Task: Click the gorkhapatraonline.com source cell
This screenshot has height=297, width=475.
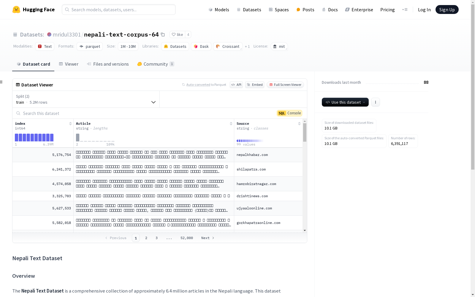Action: tap(268, 223)
